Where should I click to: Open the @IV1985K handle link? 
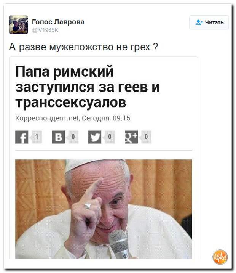coord(45,30)
